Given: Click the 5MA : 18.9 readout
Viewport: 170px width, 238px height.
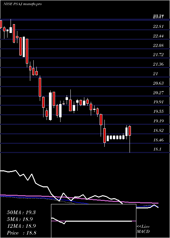Looking at the screenshot, I should (20, 219).
